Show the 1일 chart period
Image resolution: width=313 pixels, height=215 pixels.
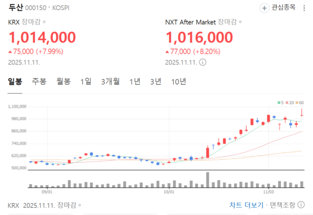[86, 82]
